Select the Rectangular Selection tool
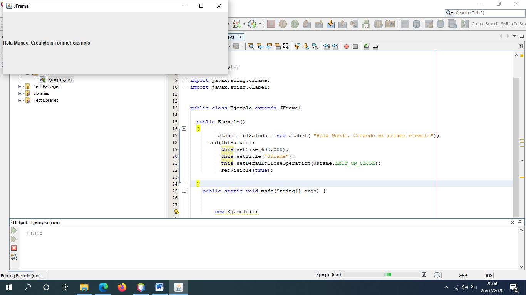 (286, 46)
